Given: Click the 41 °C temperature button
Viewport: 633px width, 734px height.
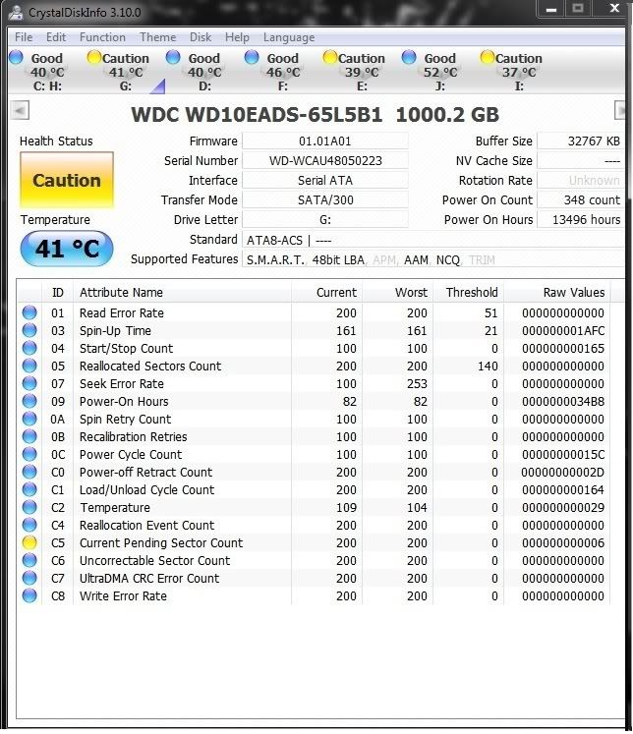Looking at the screenshot, I should point(67,250).
